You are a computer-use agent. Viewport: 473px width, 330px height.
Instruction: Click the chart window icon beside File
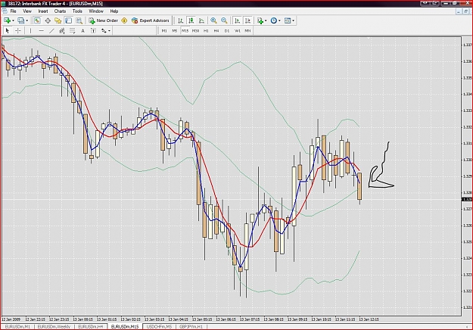coord(5,11)
